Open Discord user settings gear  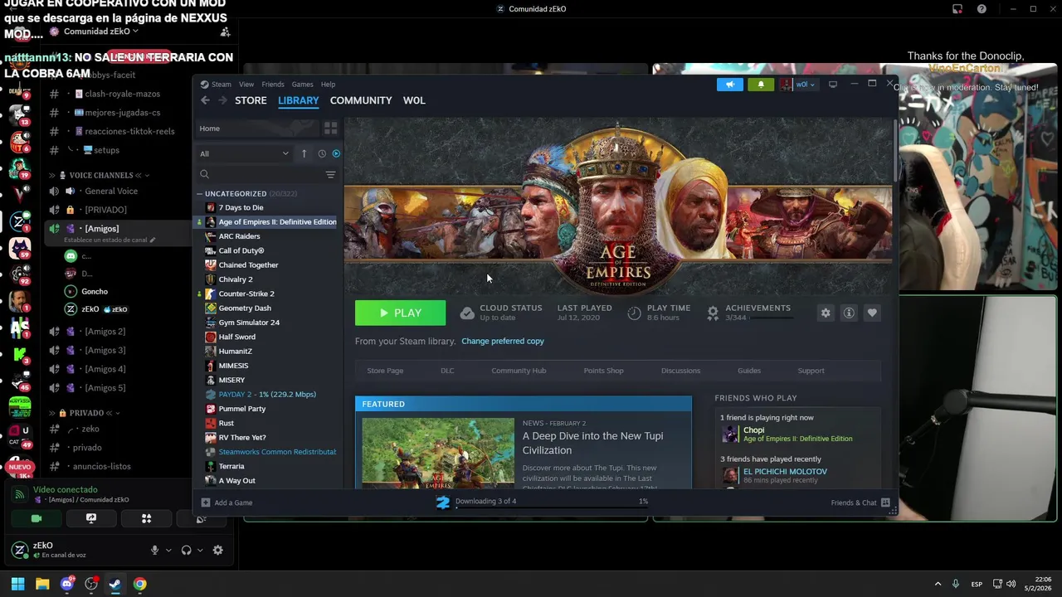click(x=218, y=550)
